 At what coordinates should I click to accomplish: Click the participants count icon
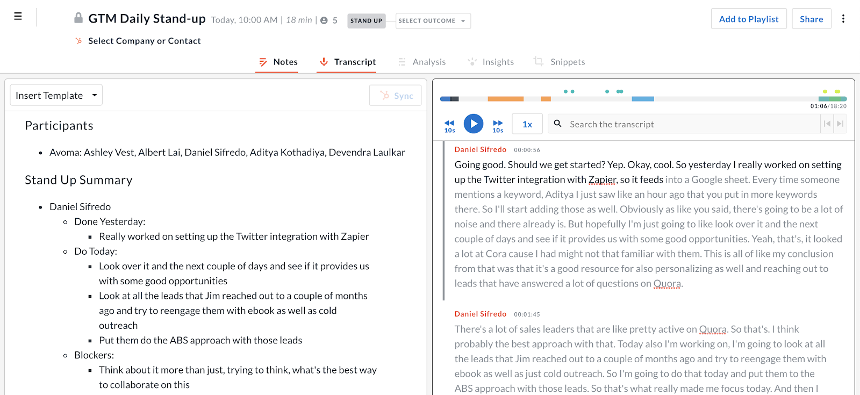pyautogui.click(x=324, y=20)
